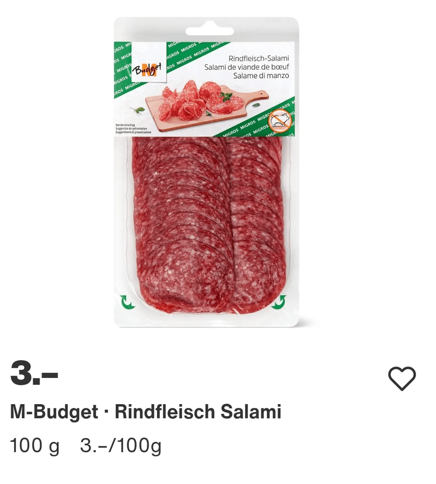The height and width of the screenshot is (484, 436).
Task: Click the Salami de viande de bœuf line
Action: [247, 67]
